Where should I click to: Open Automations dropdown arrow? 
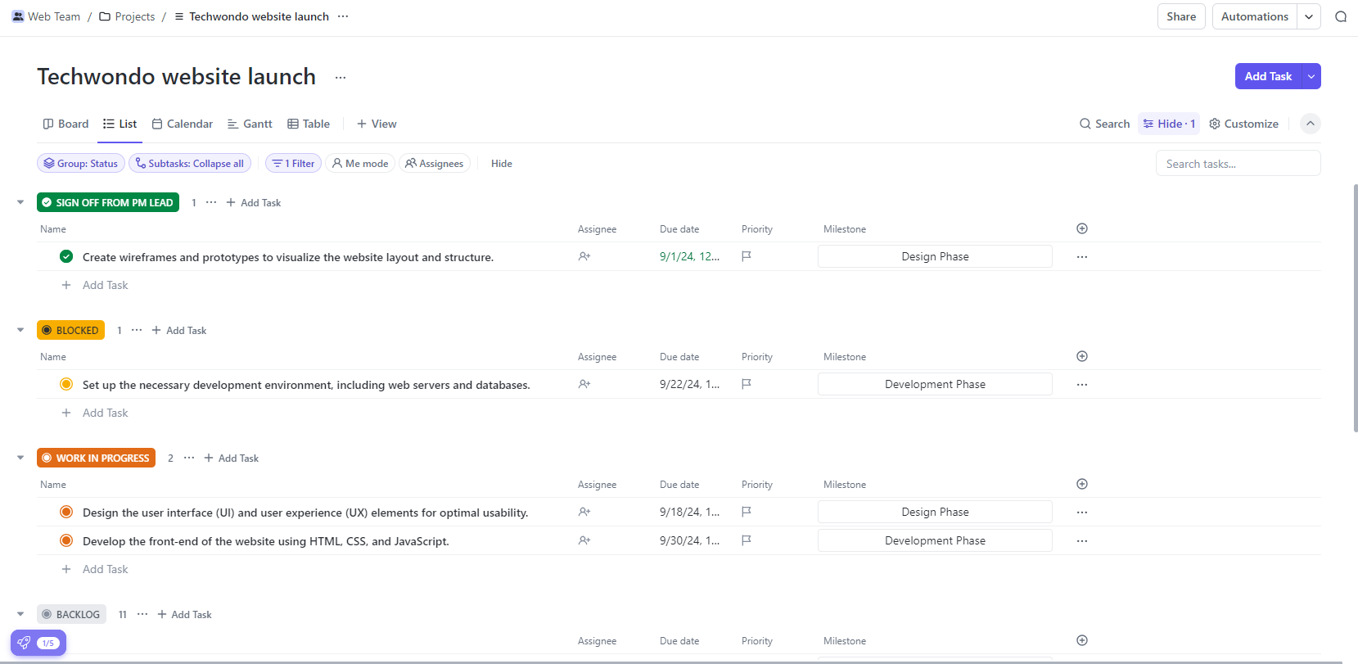pyautogui.click(x=1309, y=16)
